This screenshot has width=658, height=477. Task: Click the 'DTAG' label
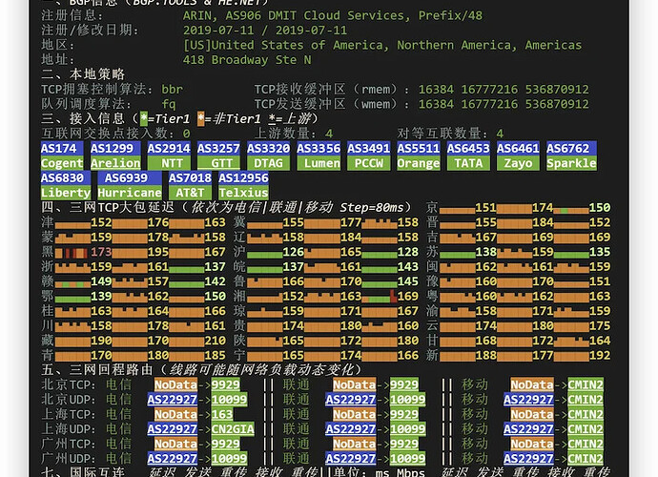[269, 163]
